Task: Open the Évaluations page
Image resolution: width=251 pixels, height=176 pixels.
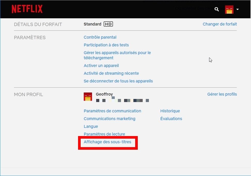Action: tap(171, 119)
